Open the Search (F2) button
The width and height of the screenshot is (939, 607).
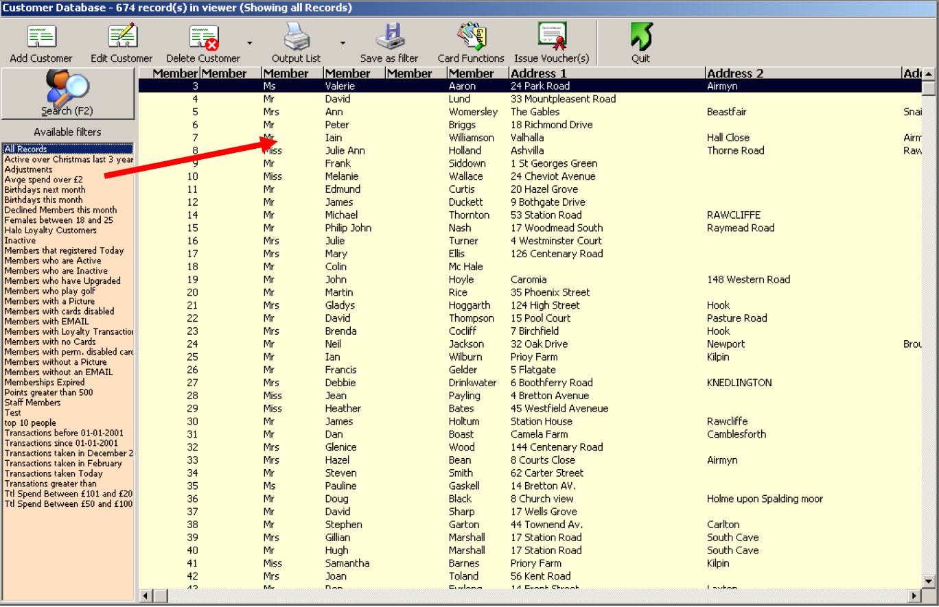click(68, 93)
